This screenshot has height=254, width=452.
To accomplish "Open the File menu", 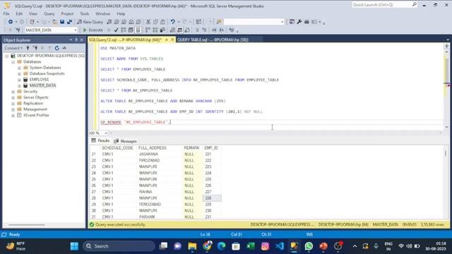I will coord(6,13).
